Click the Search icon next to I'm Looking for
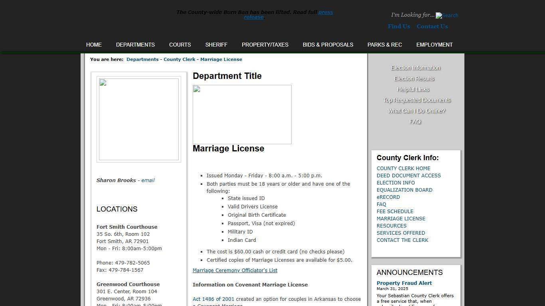This screenshot has width=545, height=306. 447,16
